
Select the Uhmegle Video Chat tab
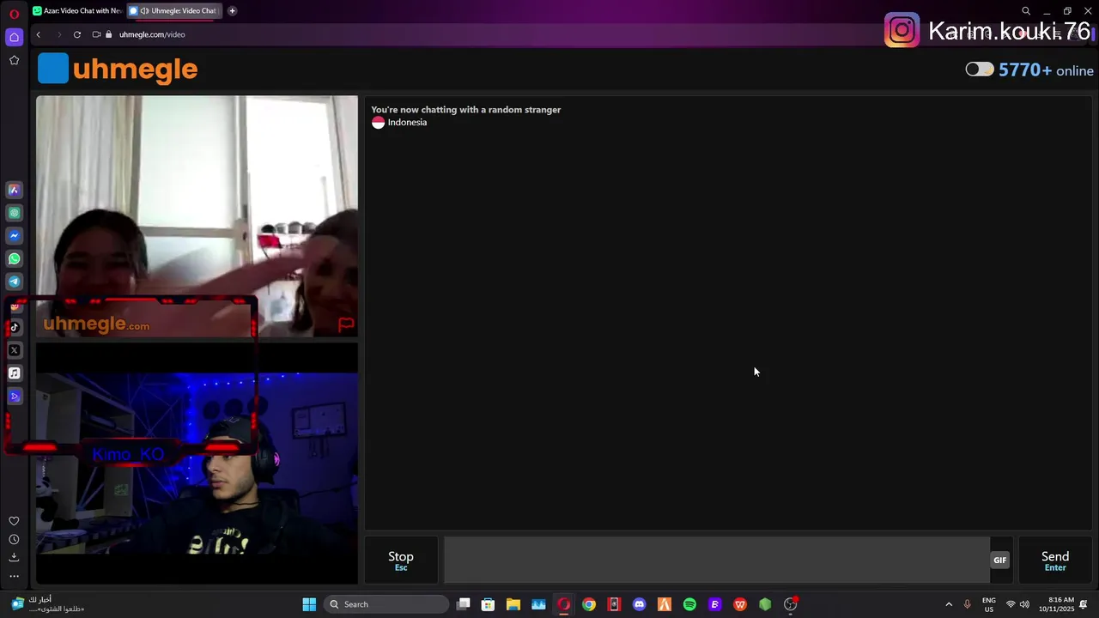173,11
